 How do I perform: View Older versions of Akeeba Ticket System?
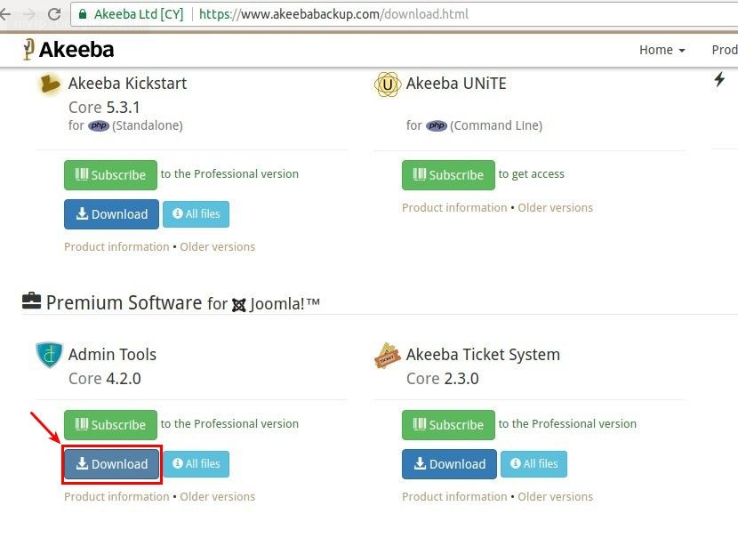(556, 496)
